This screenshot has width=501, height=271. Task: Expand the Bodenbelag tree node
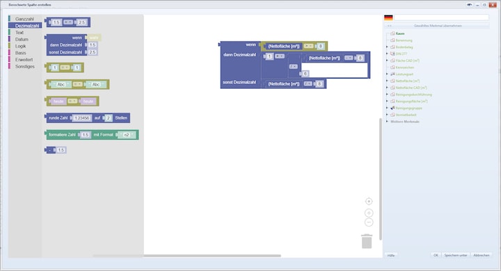click(x=387, y=47)
